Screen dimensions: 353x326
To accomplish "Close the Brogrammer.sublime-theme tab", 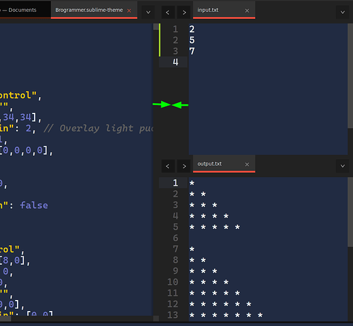I will tap(129, 10).
